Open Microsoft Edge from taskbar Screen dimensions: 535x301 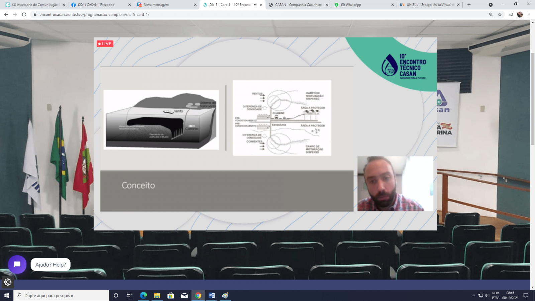[x=143, y=295]
